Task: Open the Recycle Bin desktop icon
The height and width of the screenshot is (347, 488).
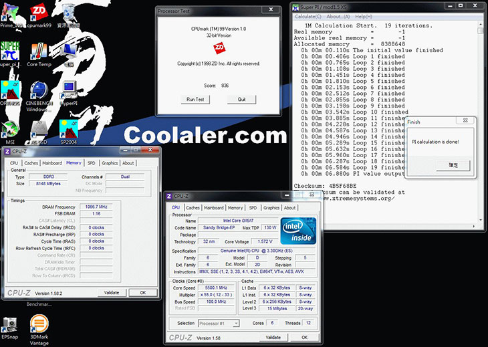Action: pyautogui.click(x=69, y=14)
